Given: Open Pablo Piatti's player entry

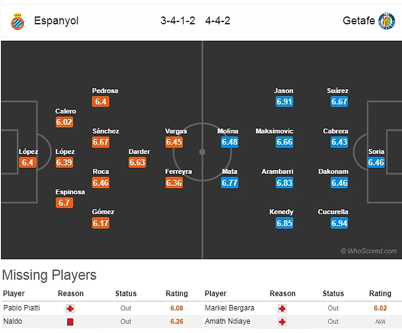Looking at the screenshot, I should 21,308.
